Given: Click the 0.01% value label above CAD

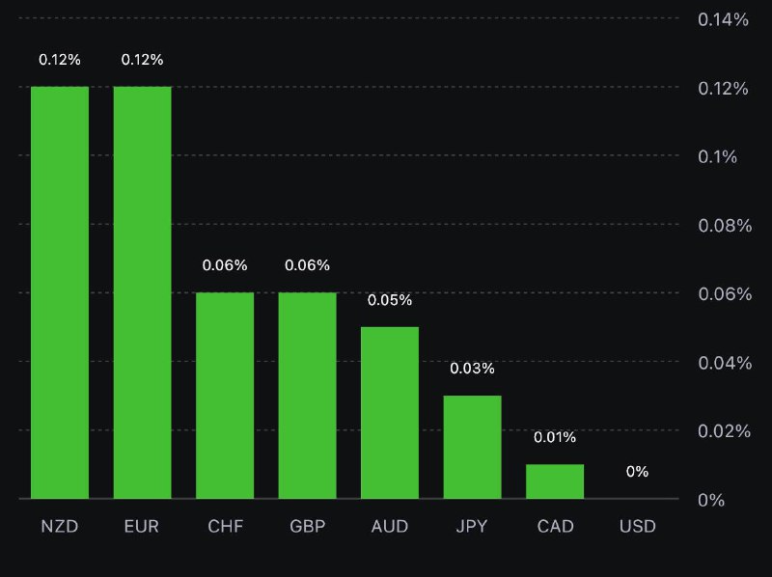Looking at the screenshot, I should (555, 437).
